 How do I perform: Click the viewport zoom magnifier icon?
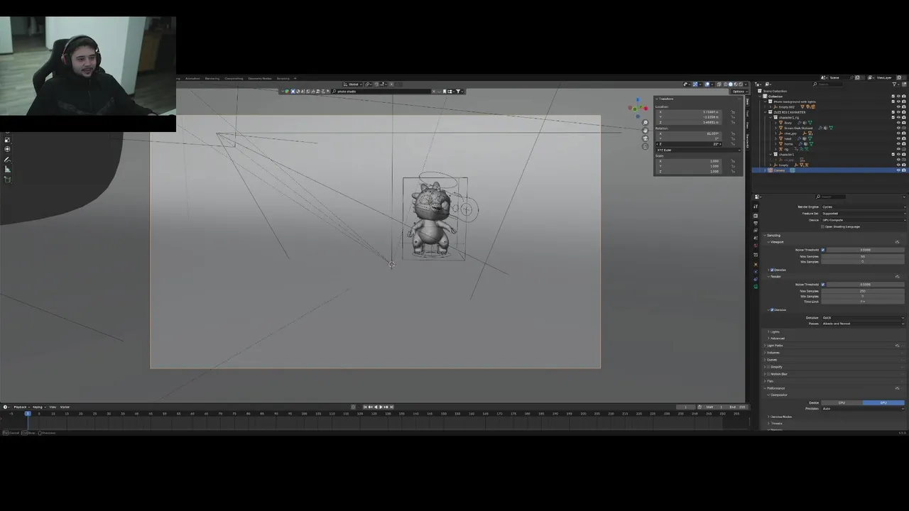[645, 122]
